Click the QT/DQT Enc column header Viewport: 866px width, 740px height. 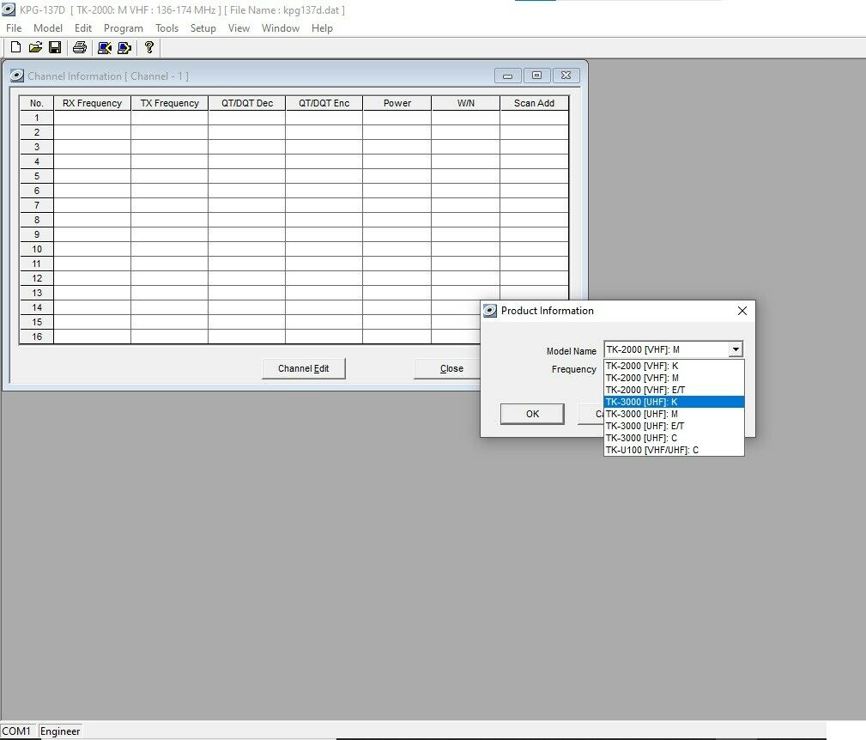point(324,103)
